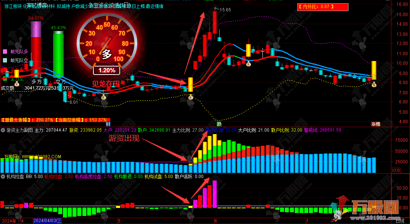Toggle the 游资主力副图 indicator panel circle

(3, 130)
